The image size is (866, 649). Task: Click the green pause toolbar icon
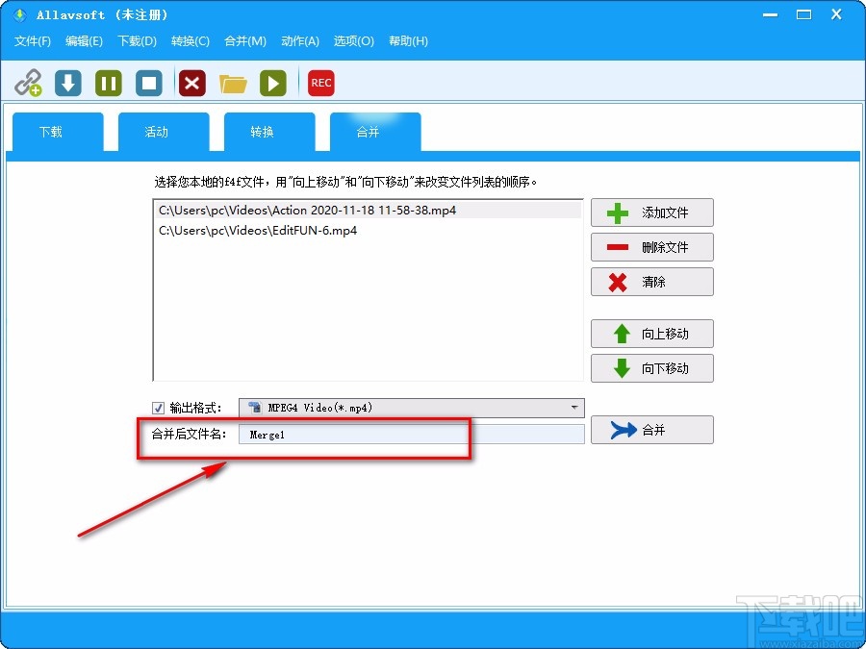109,83
